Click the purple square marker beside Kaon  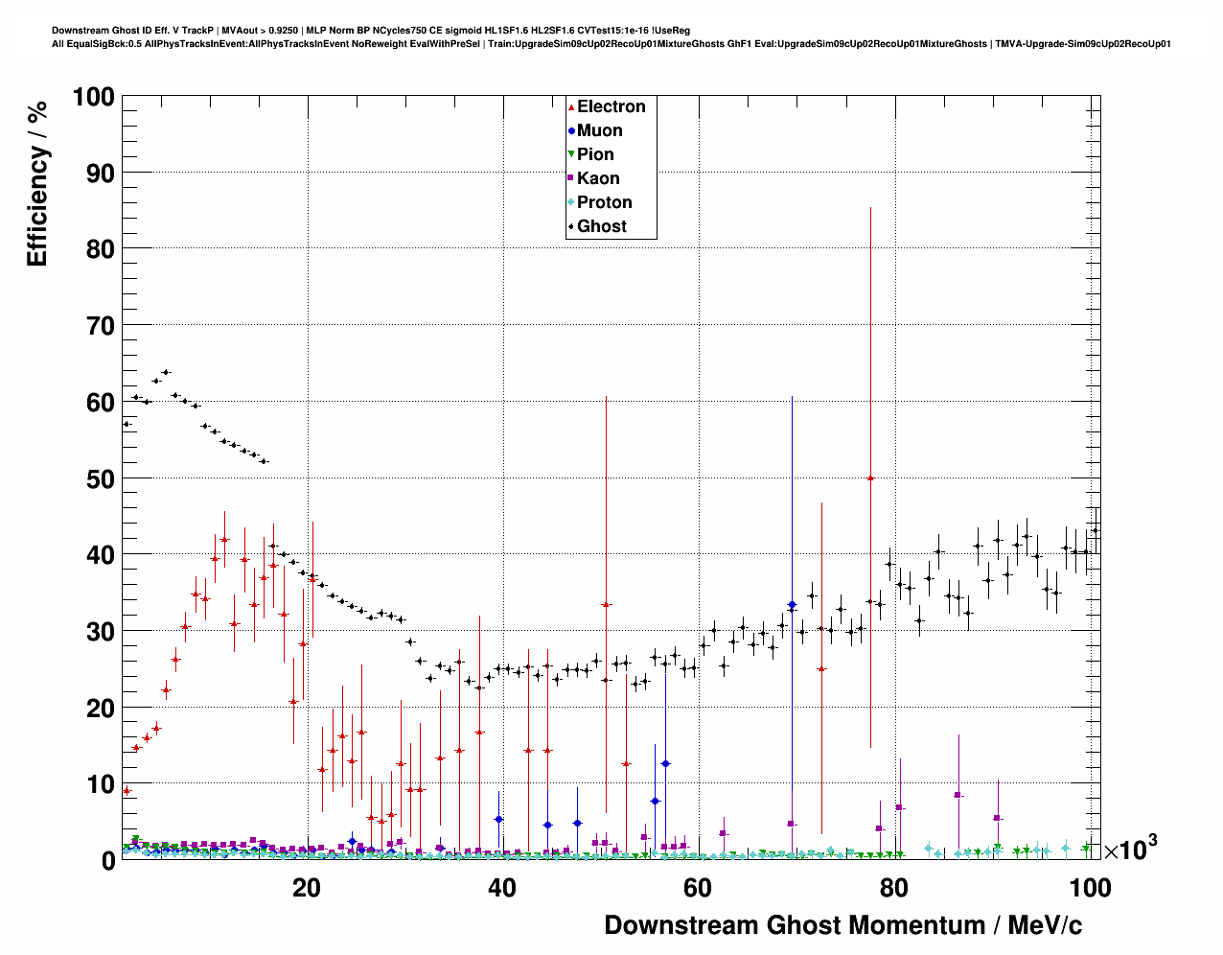572,178
